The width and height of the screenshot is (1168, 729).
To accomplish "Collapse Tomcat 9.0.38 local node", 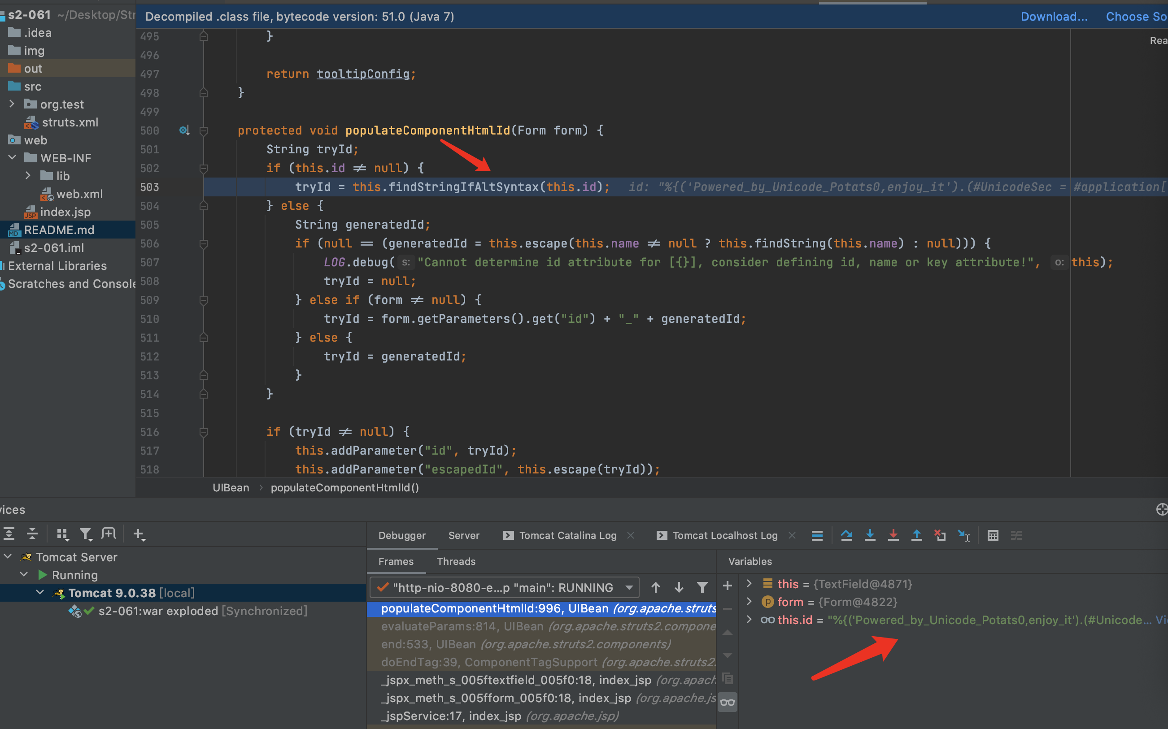I will pyautogui.click(x=40, y=593).
